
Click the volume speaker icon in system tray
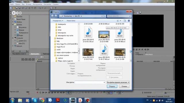(162, 100)
